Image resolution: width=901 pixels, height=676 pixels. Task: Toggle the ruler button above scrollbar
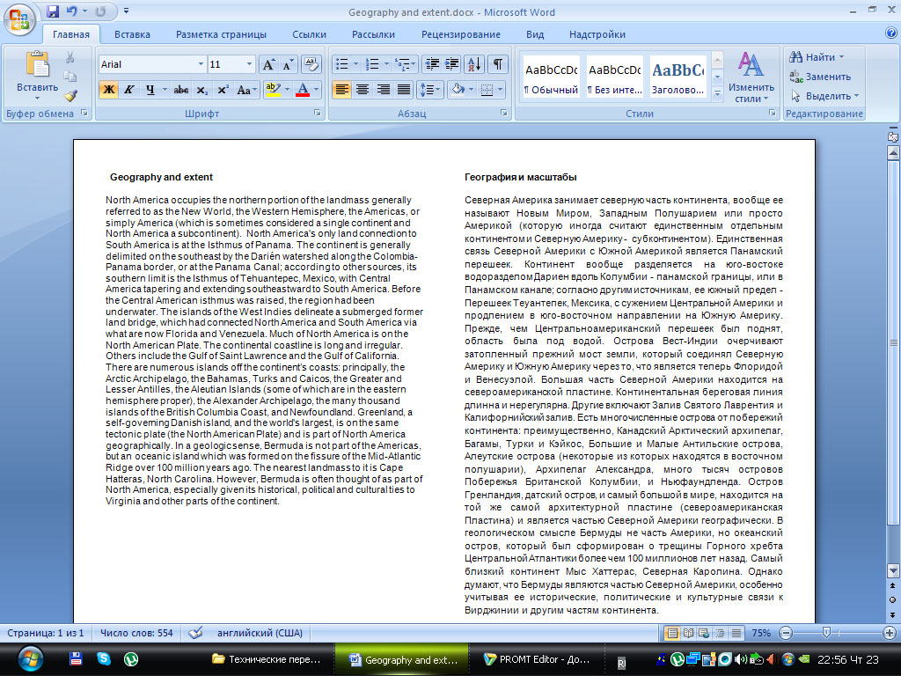click(x=893, y=136)
